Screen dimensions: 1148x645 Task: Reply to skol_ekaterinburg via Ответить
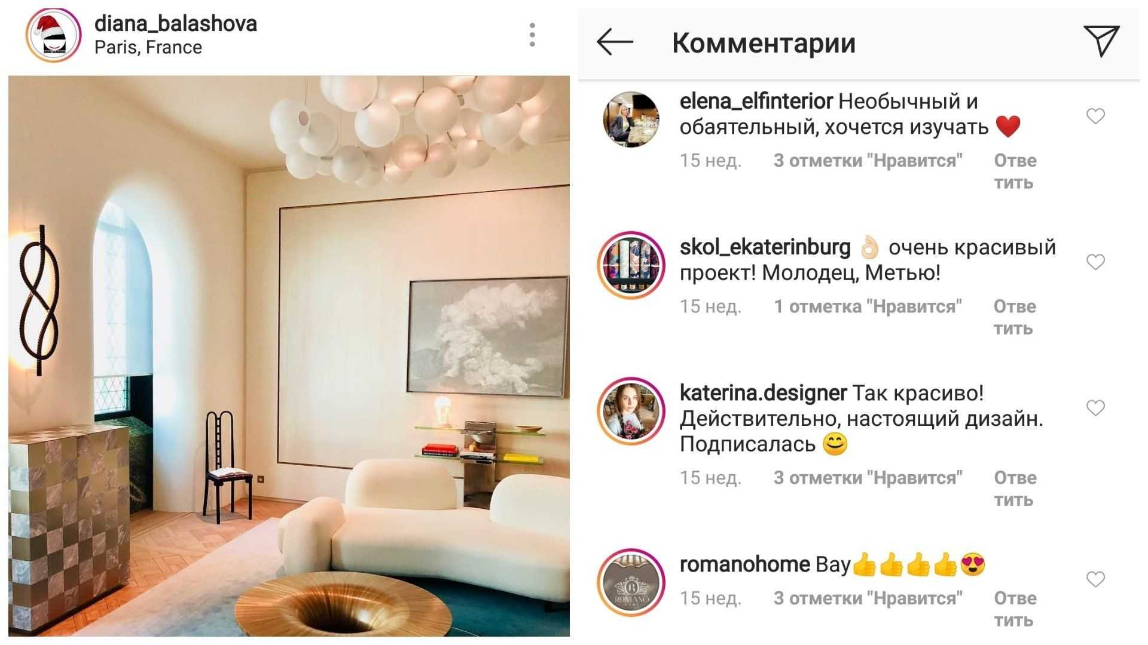[1015, 317]
